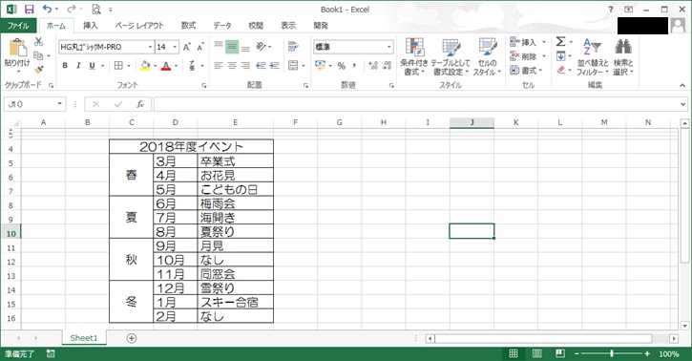Switch to Page Layout view in the status bar
The height and width of the screenshot is (361, 692).
(536, 353)
